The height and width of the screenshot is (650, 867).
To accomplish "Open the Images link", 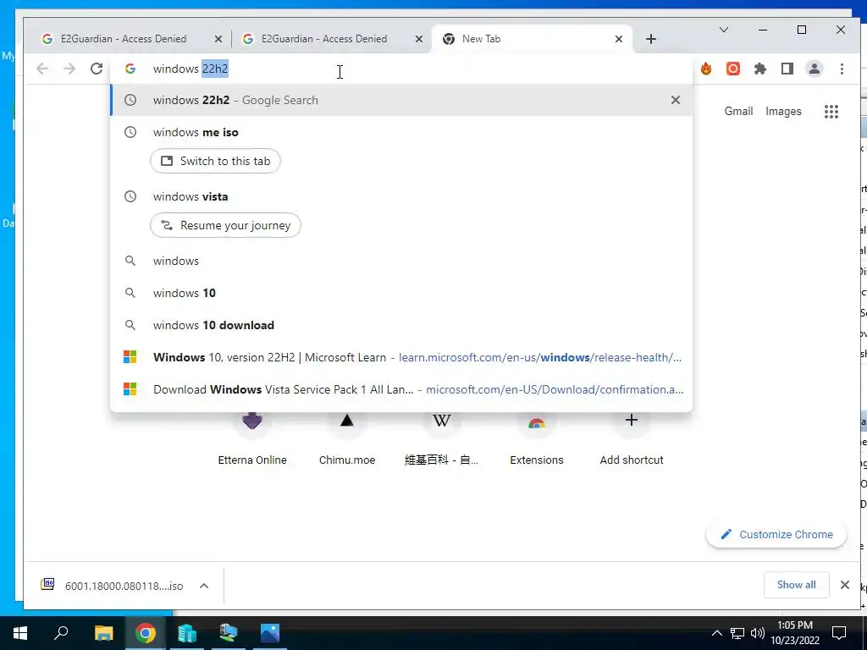I will (x=783, y=111).
